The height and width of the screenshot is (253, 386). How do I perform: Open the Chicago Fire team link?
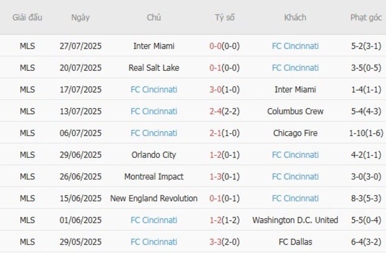[x=295, y=133]
